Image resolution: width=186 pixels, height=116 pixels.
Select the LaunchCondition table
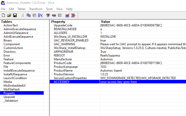click(15, 78)
